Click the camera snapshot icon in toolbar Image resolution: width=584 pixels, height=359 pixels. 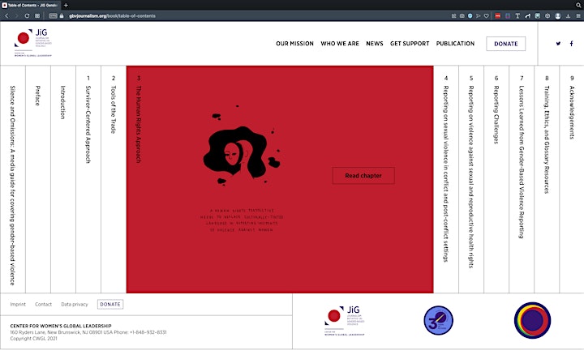click(462, 16)
